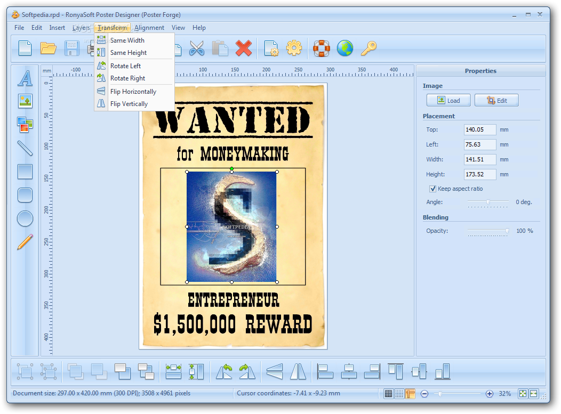Open help with the lifebuoy icon
Image resolution: width=561 pixels, height=414 pixels.
(321, 48)
